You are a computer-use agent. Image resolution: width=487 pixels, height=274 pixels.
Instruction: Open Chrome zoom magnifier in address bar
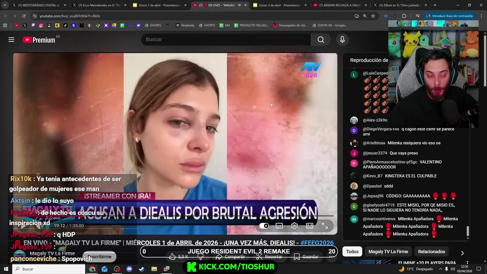[365, 16]
